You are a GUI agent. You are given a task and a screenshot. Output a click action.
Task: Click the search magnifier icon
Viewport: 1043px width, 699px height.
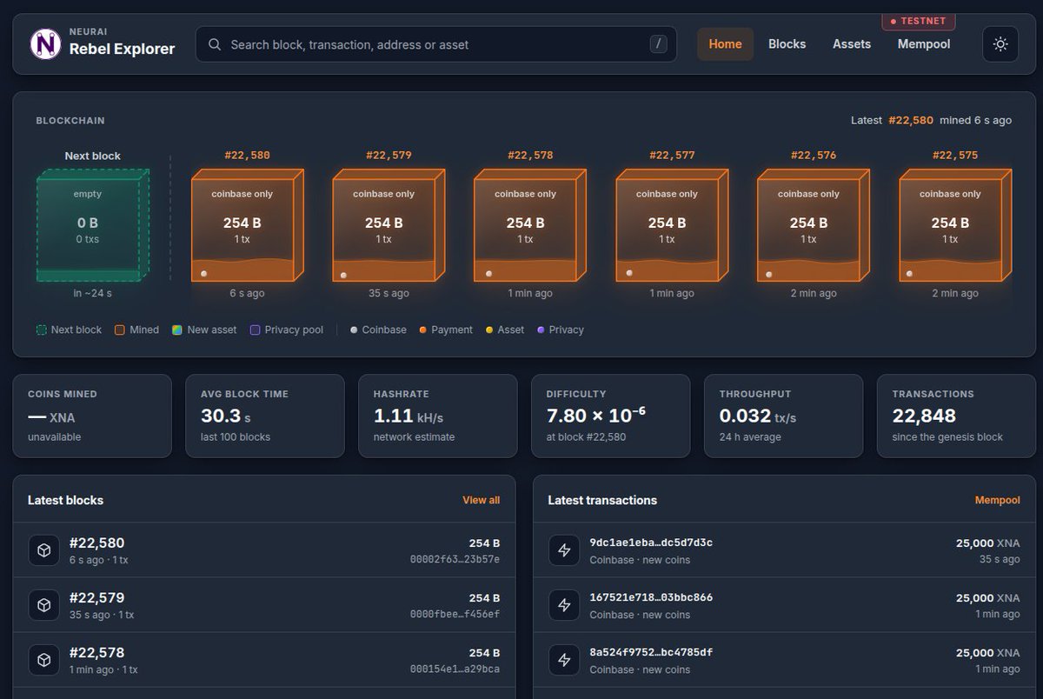click(215, 44)
